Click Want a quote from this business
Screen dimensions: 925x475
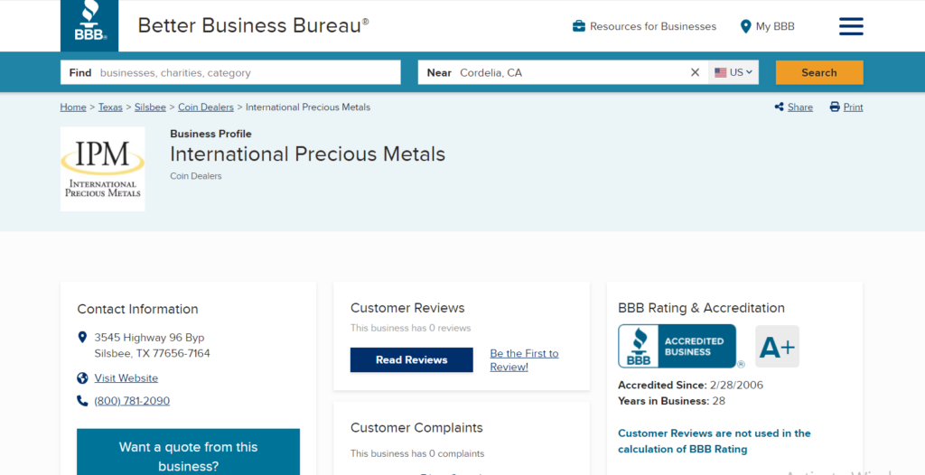(188, 452)
